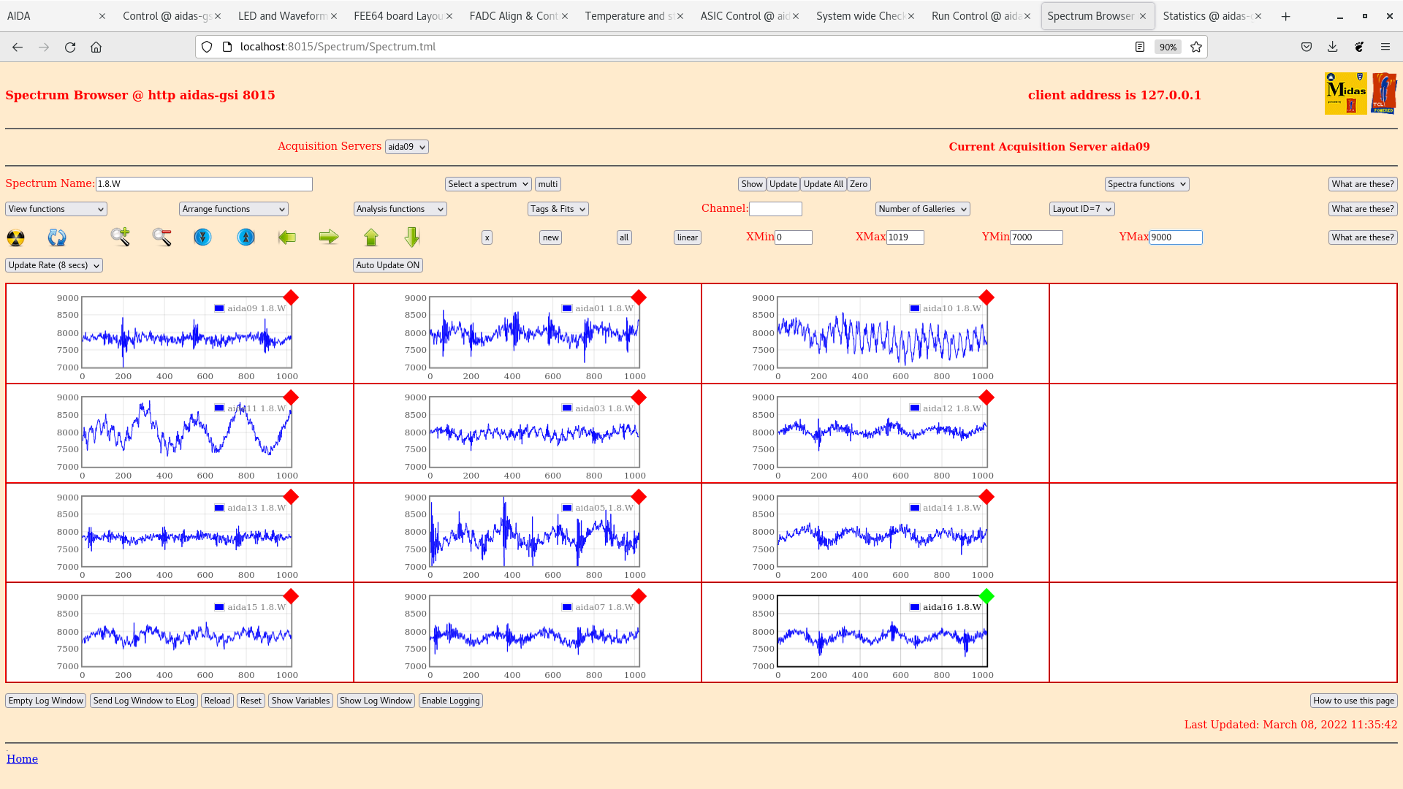Open the Select a spectrum dropdown
Image resolution: width=1403 pixels, height=789 pixels.
pos(488,184)
